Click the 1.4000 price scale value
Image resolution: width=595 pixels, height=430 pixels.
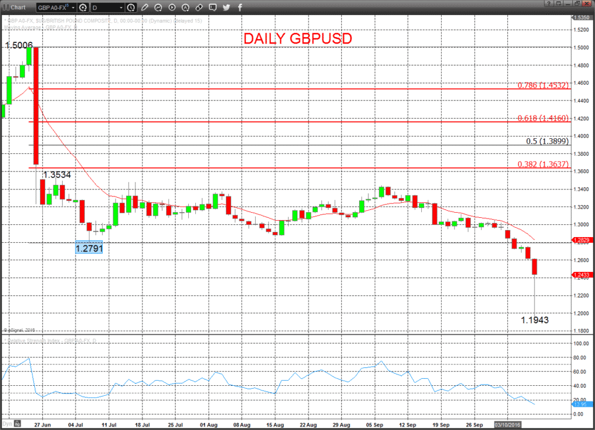click(581, 136)
